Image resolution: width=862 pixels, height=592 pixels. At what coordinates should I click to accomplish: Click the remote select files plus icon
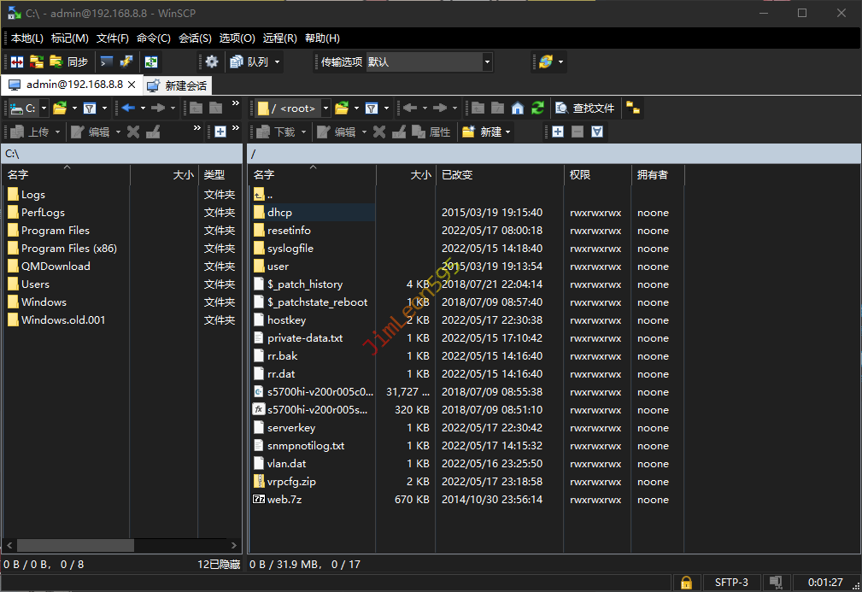[x=558, y=132]
